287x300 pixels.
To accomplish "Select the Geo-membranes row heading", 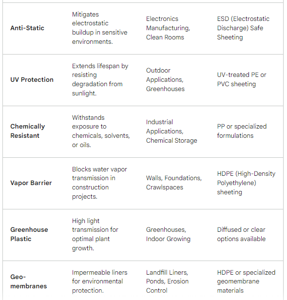I will coord(29,281).
